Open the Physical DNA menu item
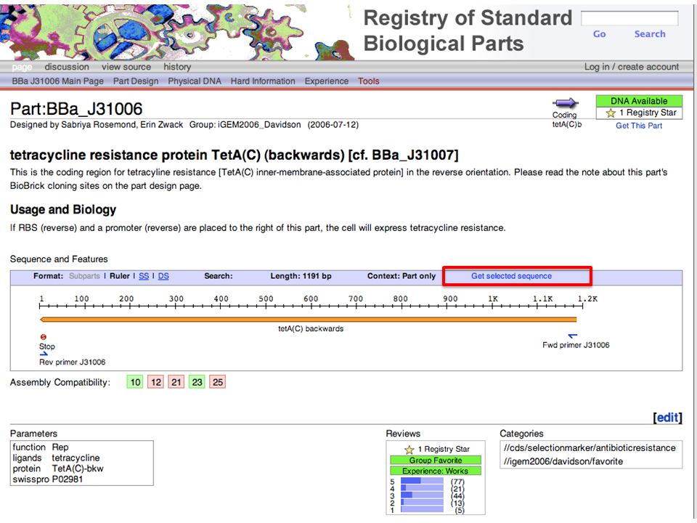This screenshot has width=697, height=523. [195, 81]
